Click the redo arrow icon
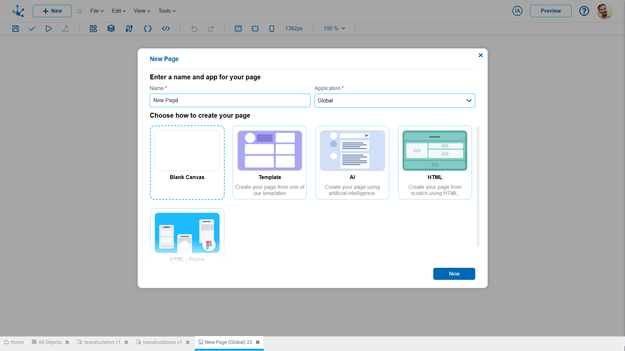Image resolution: width=625 pixels, height=351 pixels. click(x=211, y=28)
